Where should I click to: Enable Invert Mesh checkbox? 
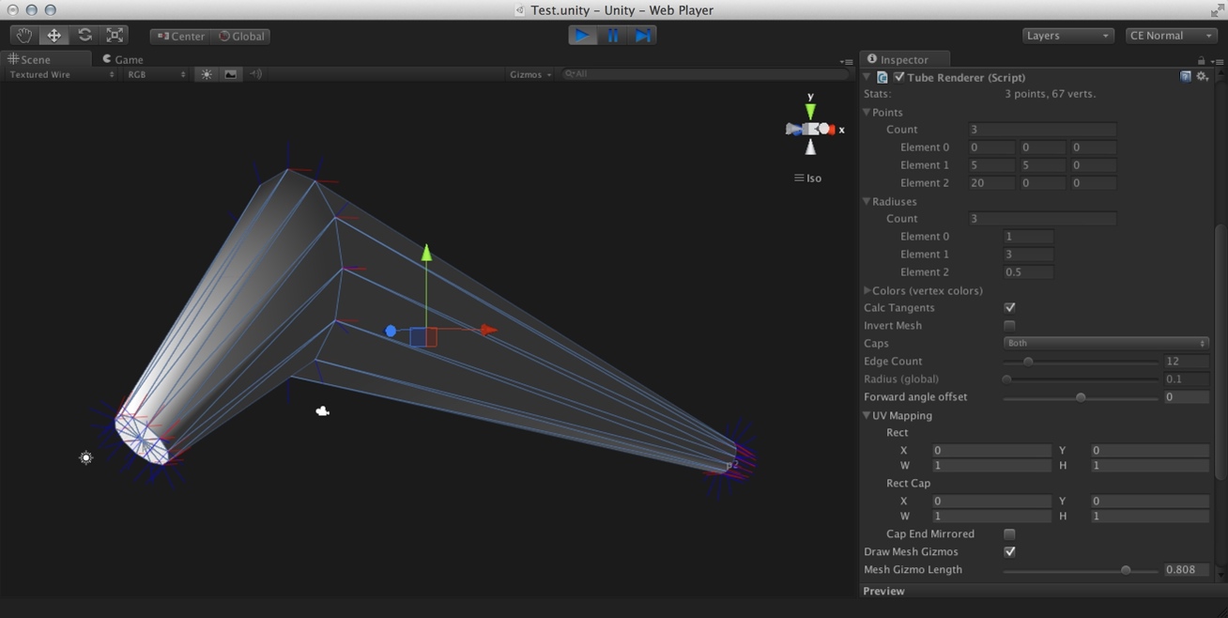[1009, 325]
